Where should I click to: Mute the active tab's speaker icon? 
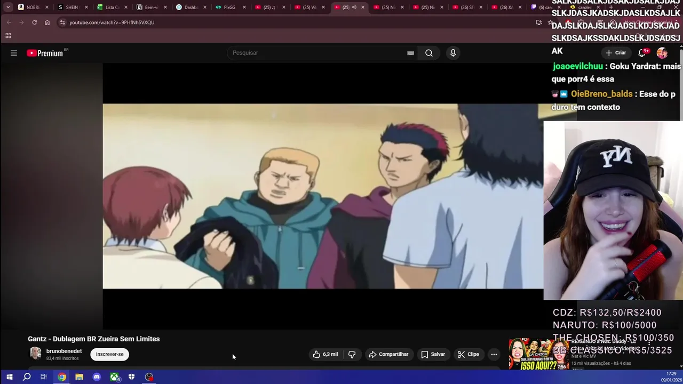[x=354, y=7]
